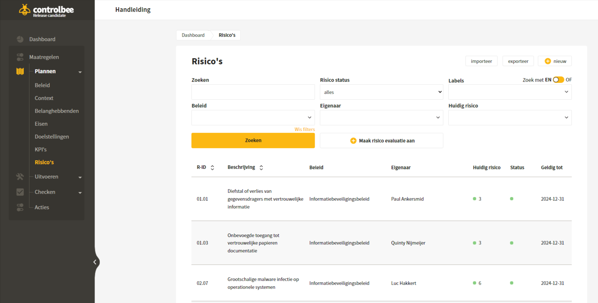This screenshot has width=598, height=303.
Task: Open risk row 'Diefstal of verlies van gegevensdragers'
Action: [x=381, y=199]
